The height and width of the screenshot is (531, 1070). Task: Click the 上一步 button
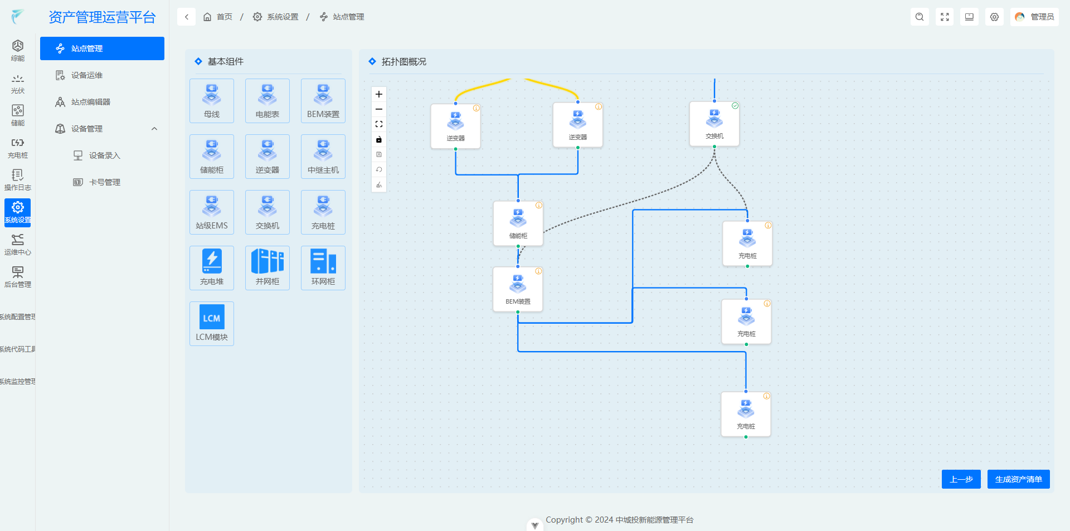coord(961,479)
